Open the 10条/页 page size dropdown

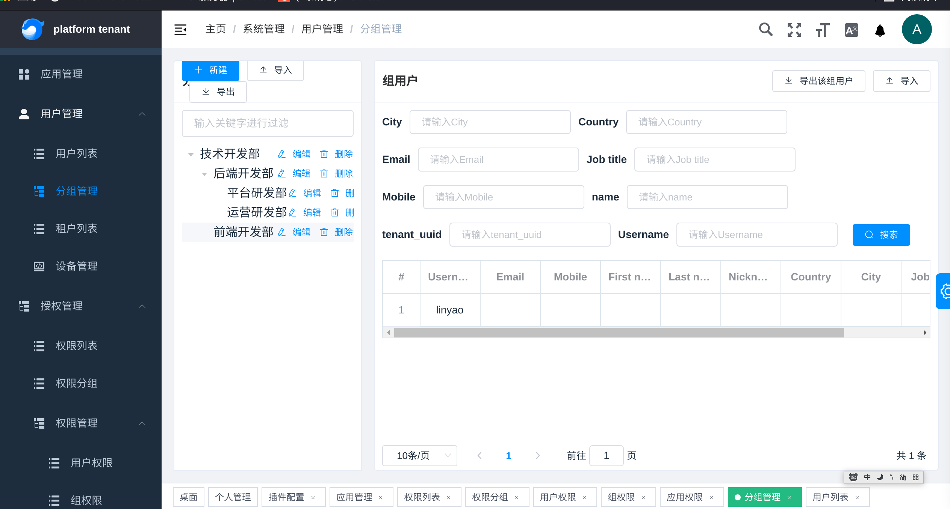419,455
